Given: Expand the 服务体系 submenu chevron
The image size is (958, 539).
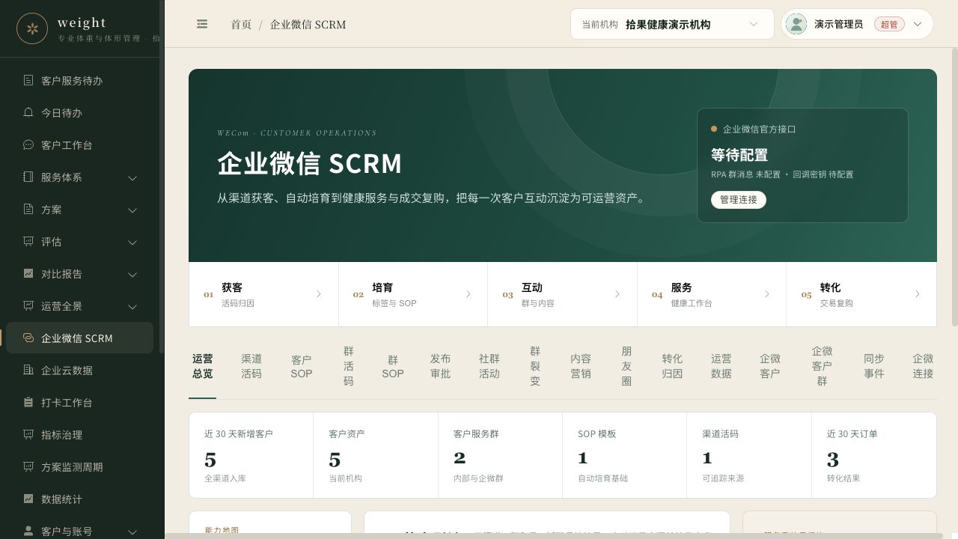Looking at the screenshot, I should tap(132, 177).
